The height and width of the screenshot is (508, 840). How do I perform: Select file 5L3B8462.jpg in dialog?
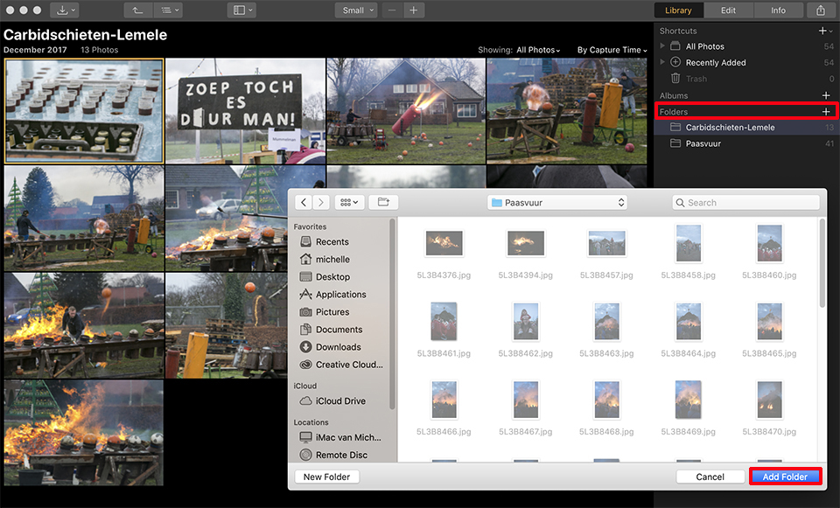[x=526, y=321]
